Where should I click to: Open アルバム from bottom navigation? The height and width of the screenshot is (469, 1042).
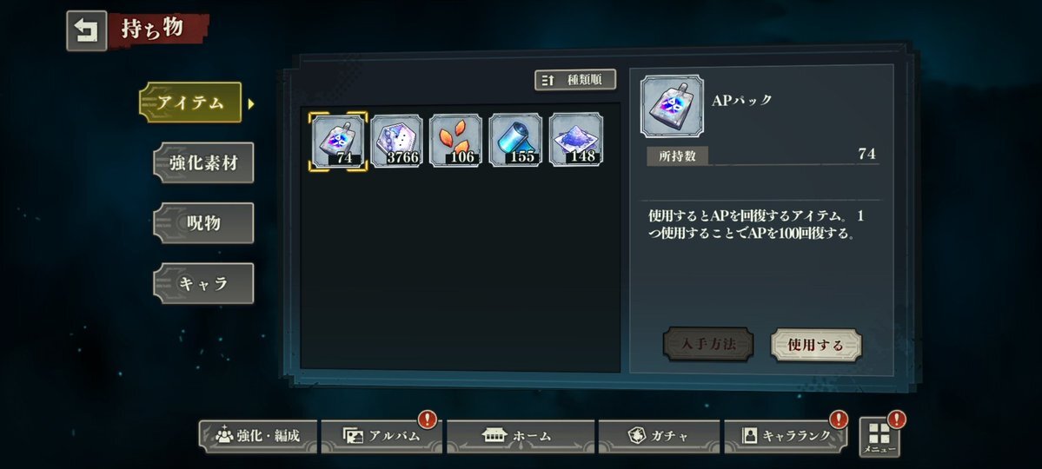382,437
